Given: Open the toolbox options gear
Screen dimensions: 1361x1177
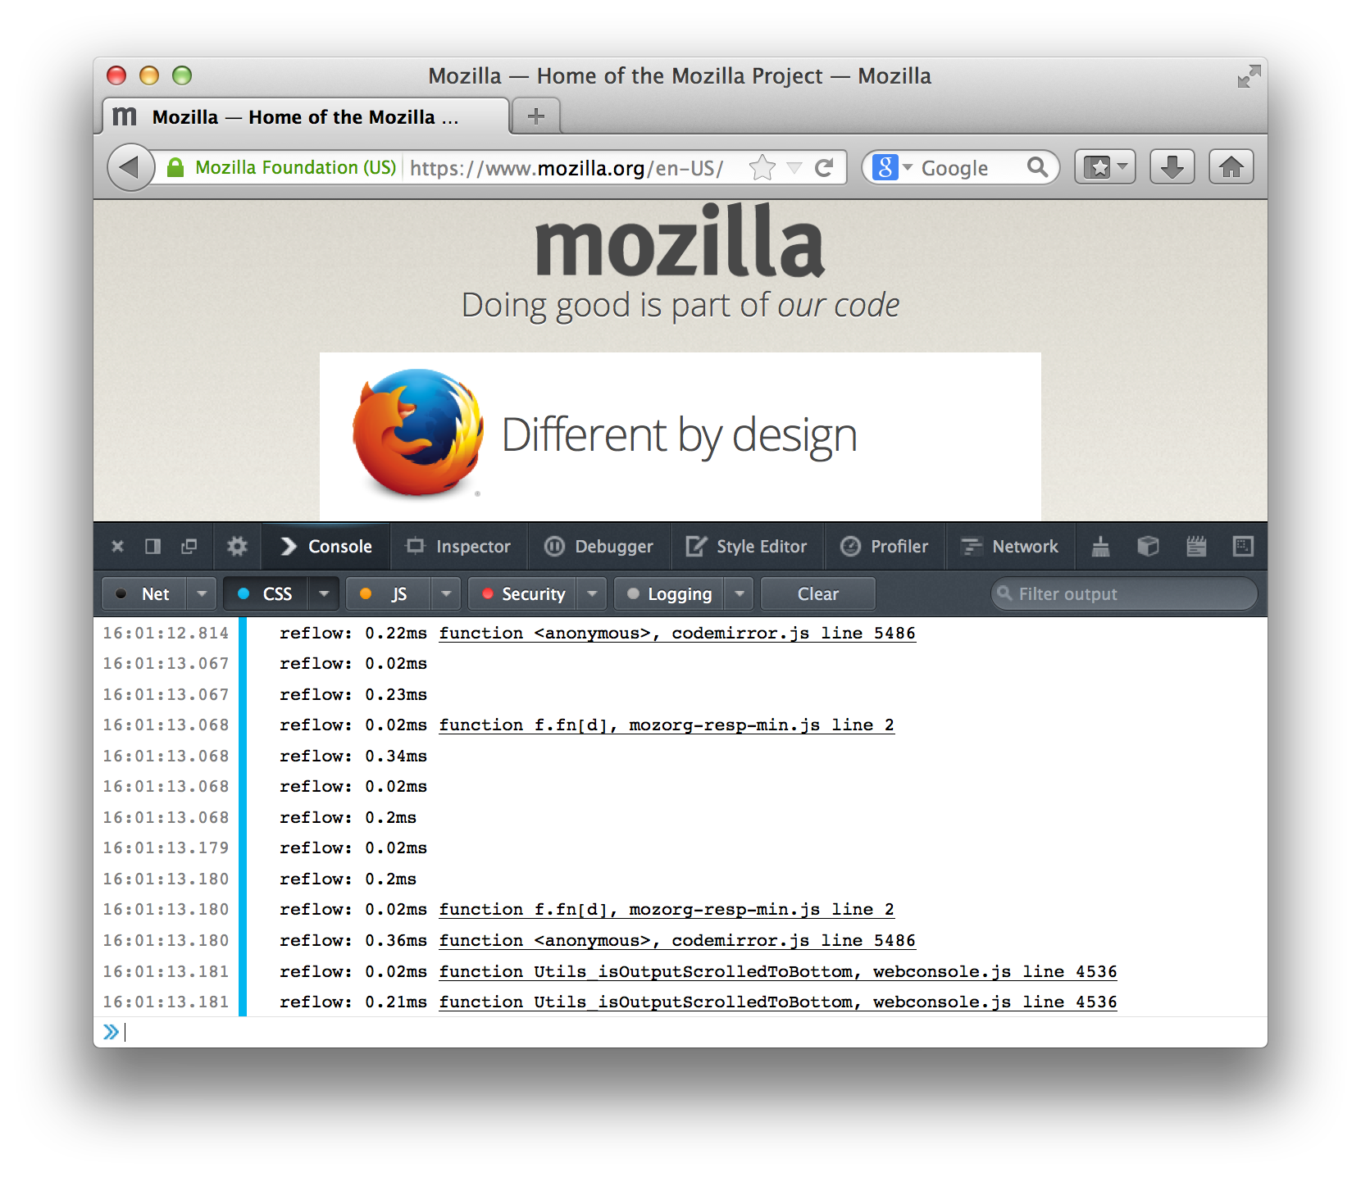Looking at the screenshot, I should click(x=237, y=547).
